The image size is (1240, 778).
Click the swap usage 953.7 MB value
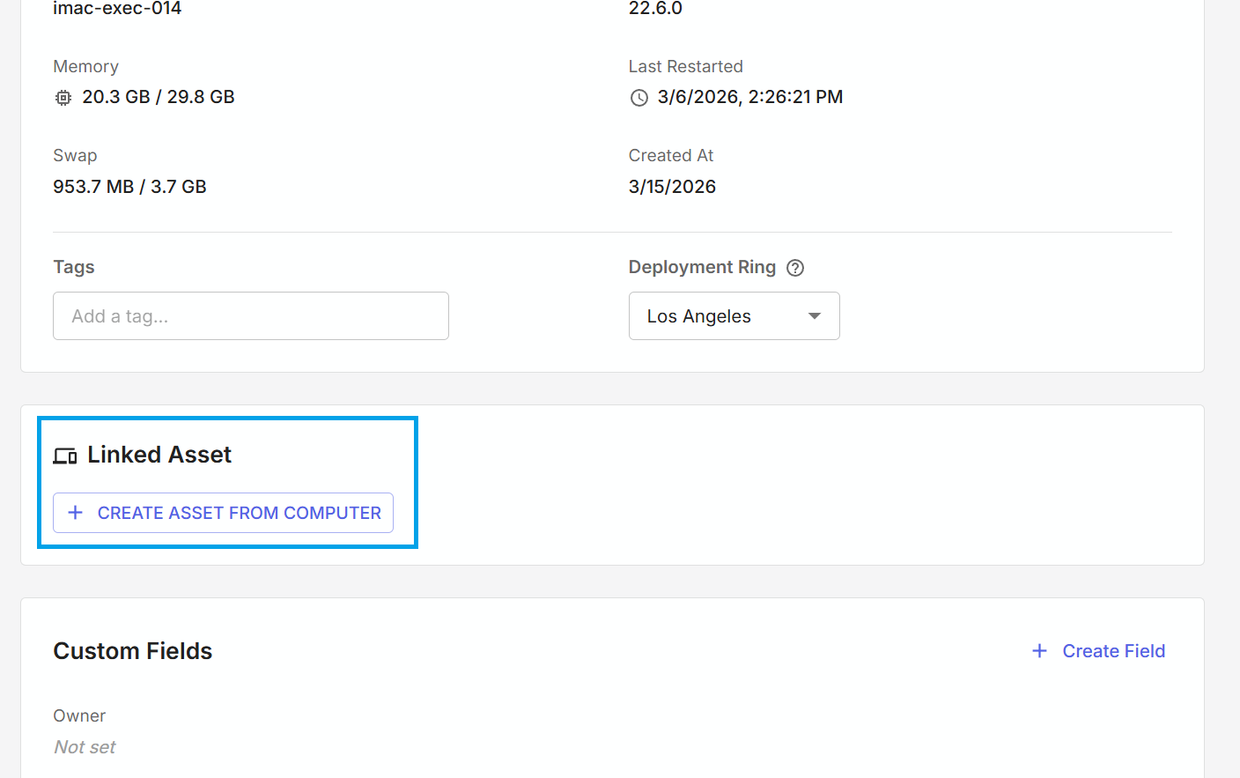click(93, 187)
